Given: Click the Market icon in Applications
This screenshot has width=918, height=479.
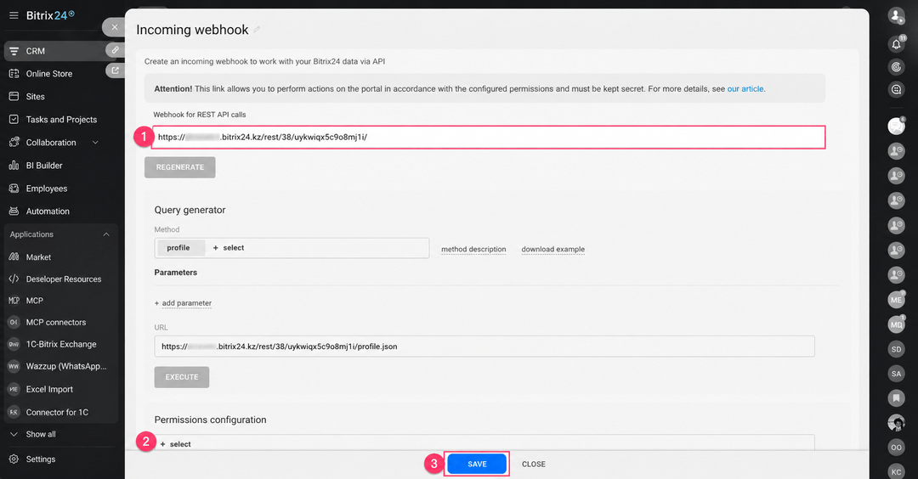Looking at the screenshot, I should [x=14, y=256].
